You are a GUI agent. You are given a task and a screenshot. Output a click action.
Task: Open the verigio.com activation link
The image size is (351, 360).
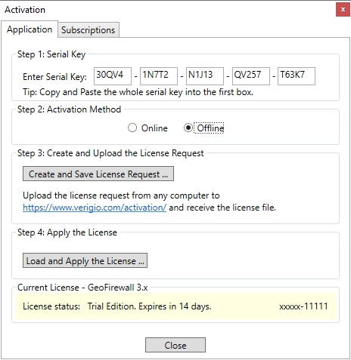point(95,208)
